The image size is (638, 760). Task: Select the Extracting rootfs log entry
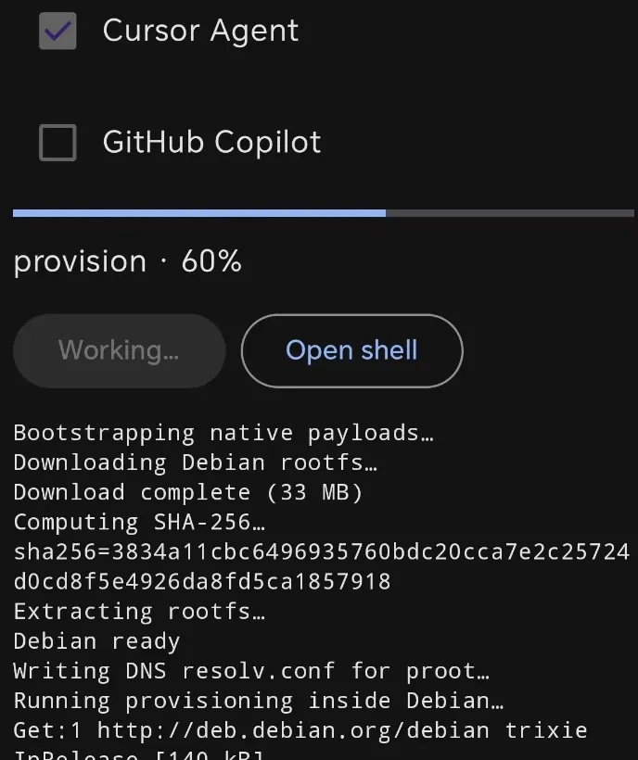(139, 611)
